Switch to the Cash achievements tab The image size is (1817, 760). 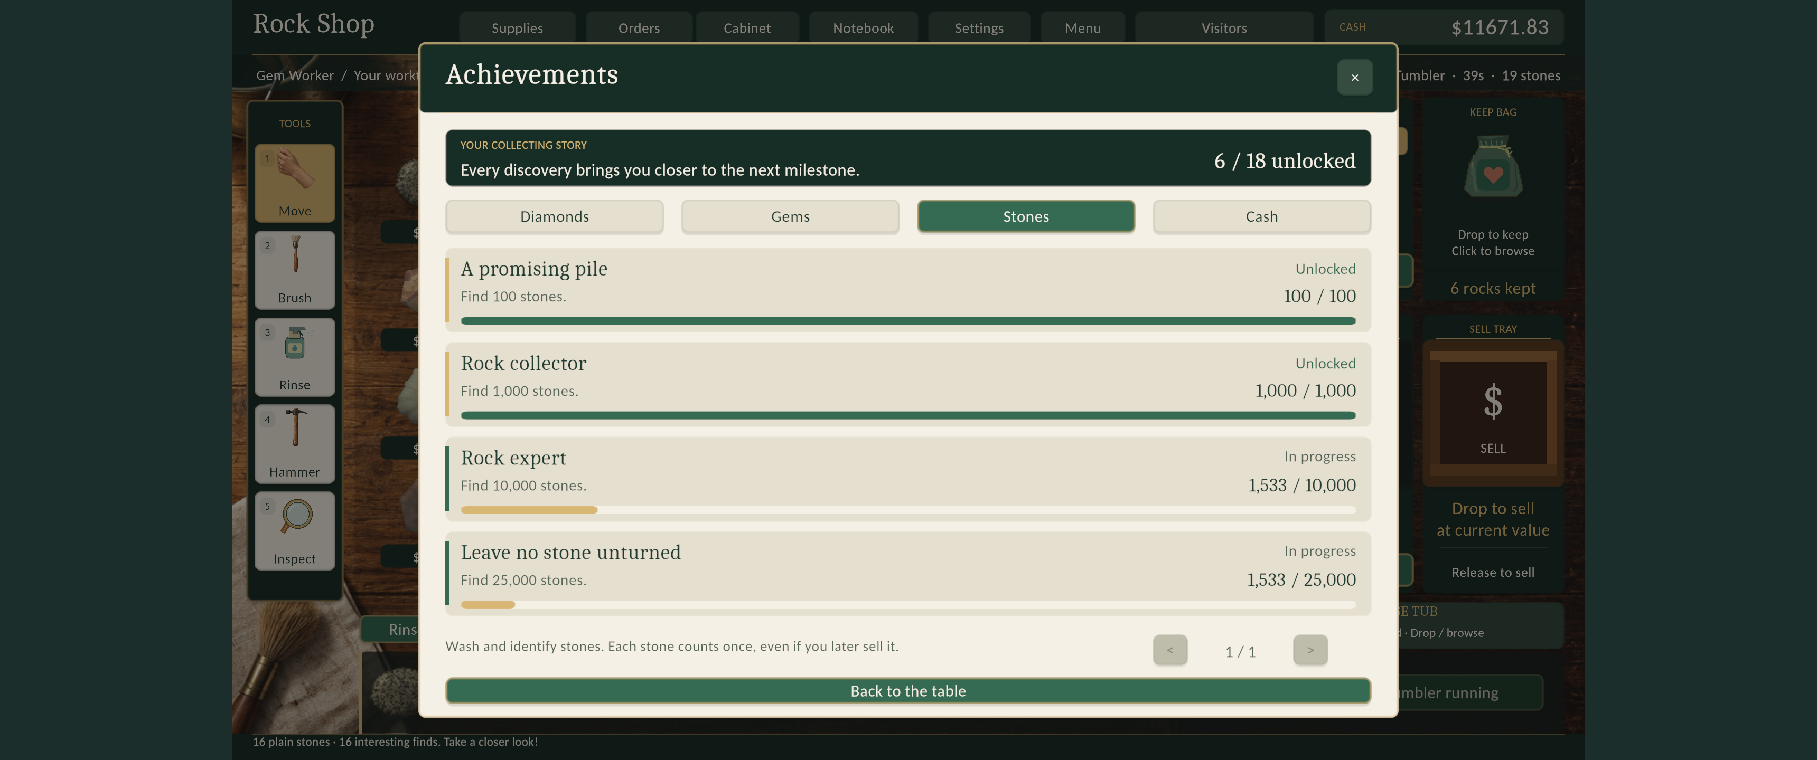pyautogui.click(x=1261, y=216)
